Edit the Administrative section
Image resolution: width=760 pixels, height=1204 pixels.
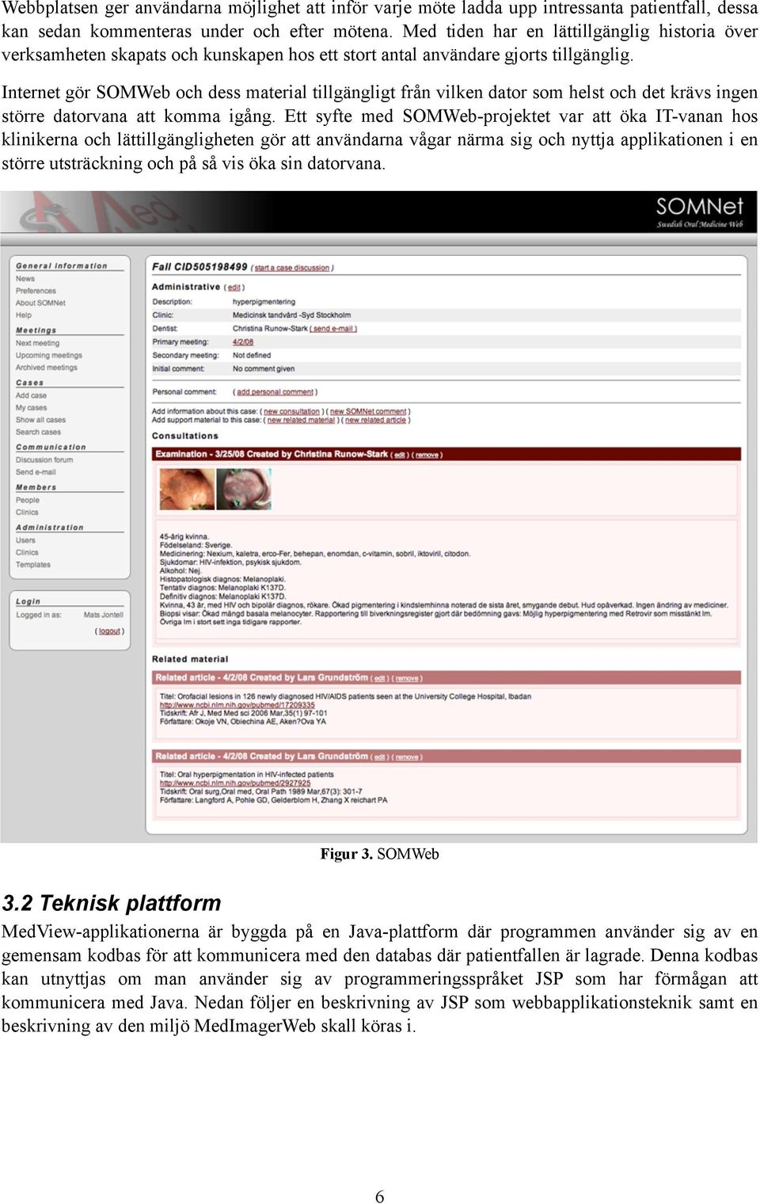point(234,288)
